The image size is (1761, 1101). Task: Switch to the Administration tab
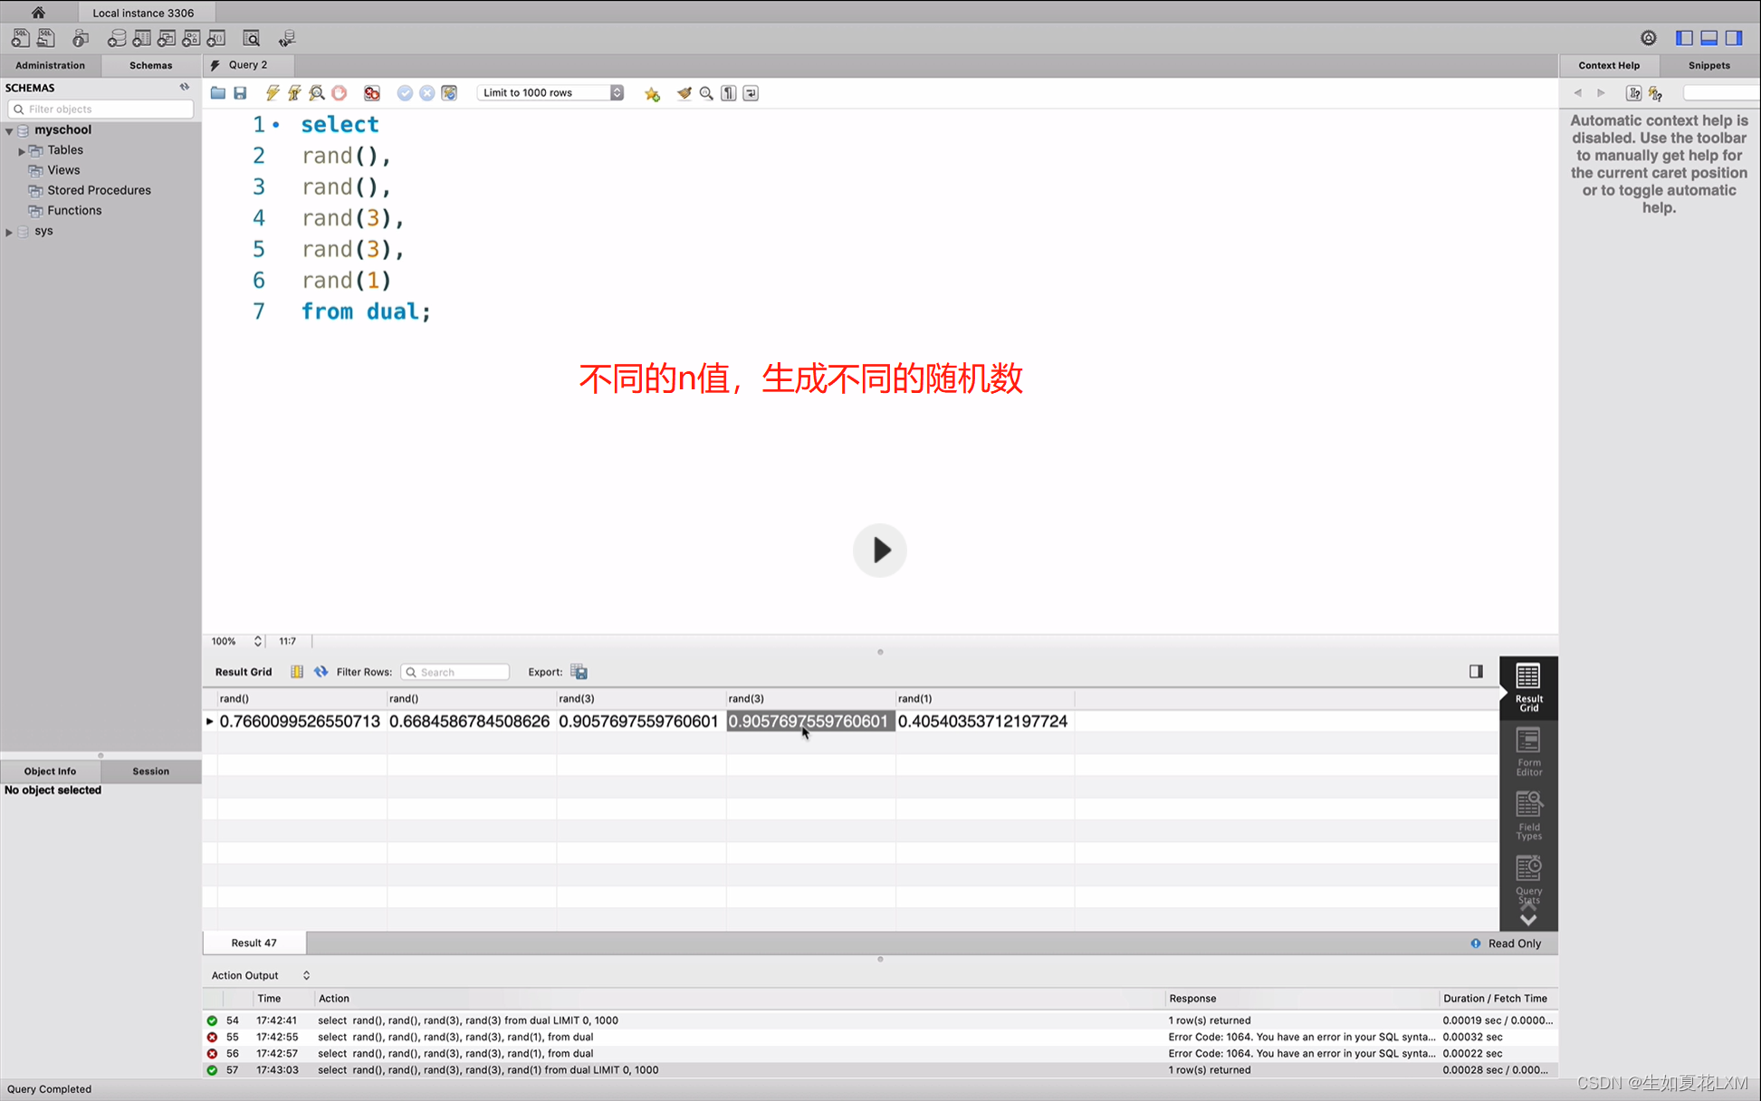point(50,64)
